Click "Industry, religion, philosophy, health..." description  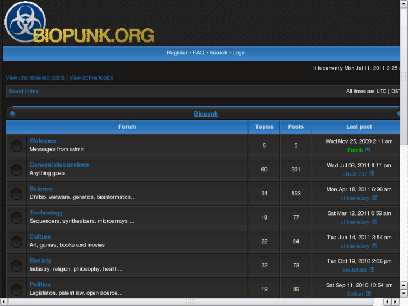[x=76, y=269]
